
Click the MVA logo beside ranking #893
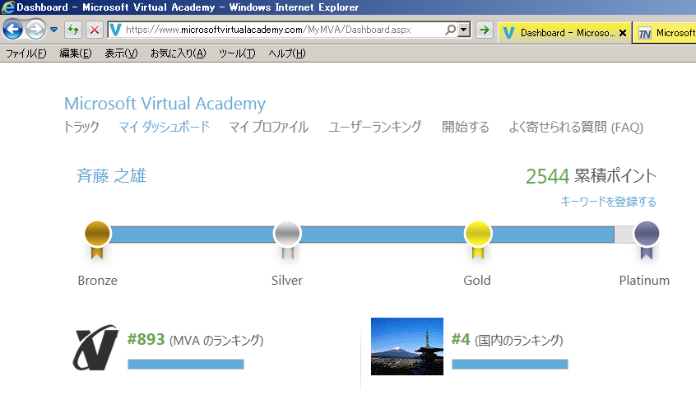95,349
